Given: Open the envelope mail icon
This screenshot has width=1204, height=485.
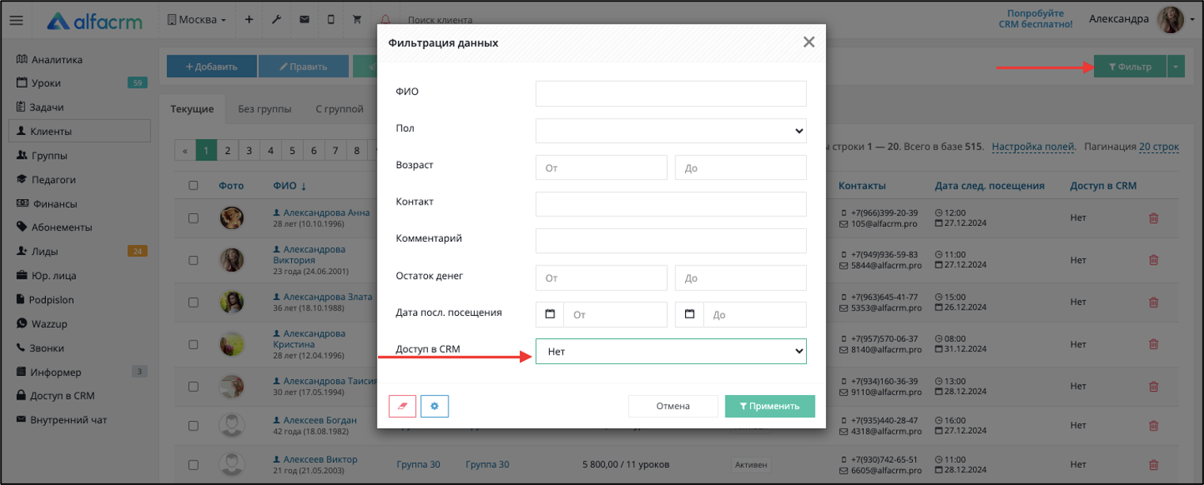Looking at the screenshot, I should [x=304, y=20].
